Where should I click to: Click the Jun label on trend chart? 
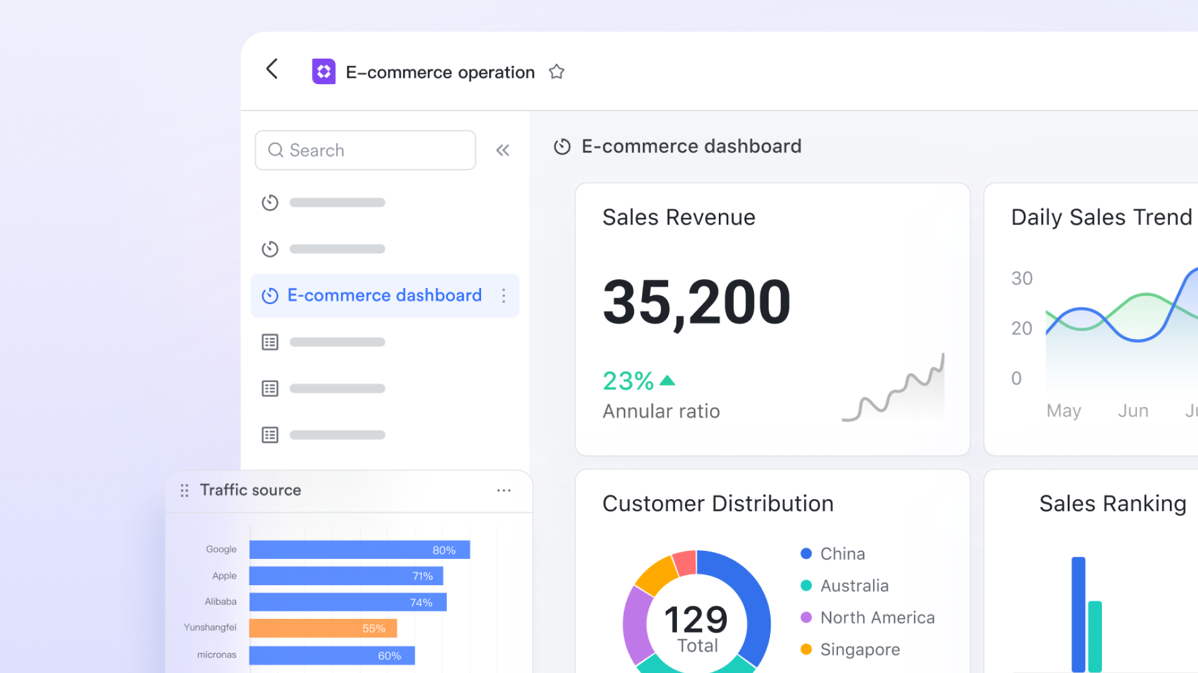(1133, 411)
